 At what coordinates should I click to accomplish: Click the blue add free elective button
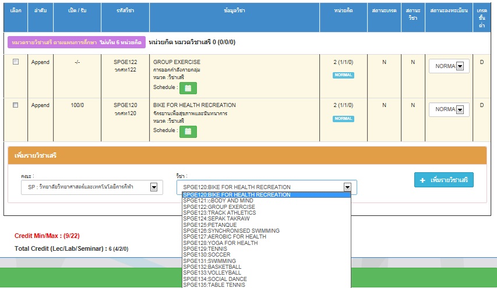point(444,180)
